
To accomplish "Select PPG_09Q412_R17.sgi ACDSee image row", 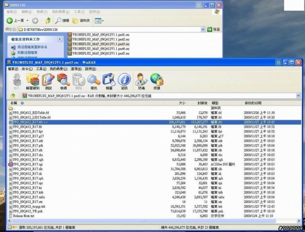I will [155, 164].
